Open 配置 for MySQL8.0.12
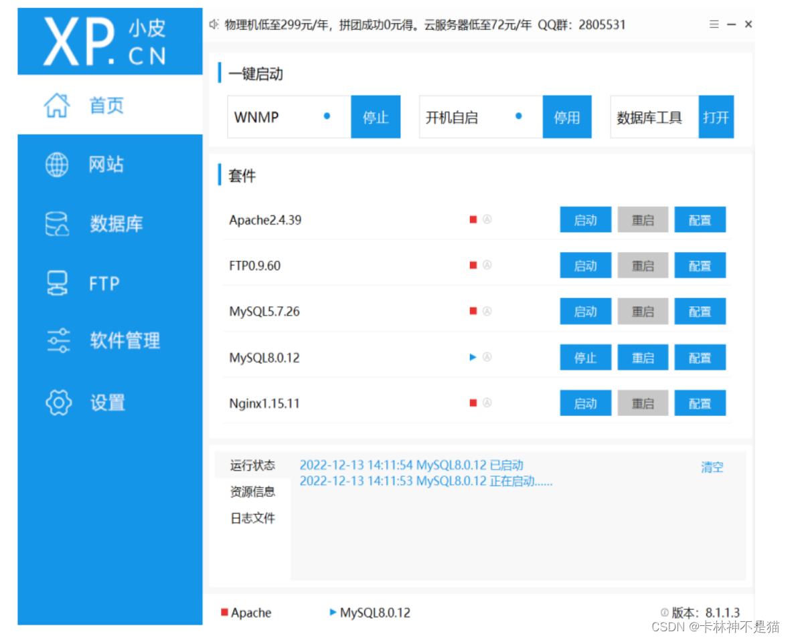Viewport: 790px width, 640px height. [700, 357]
